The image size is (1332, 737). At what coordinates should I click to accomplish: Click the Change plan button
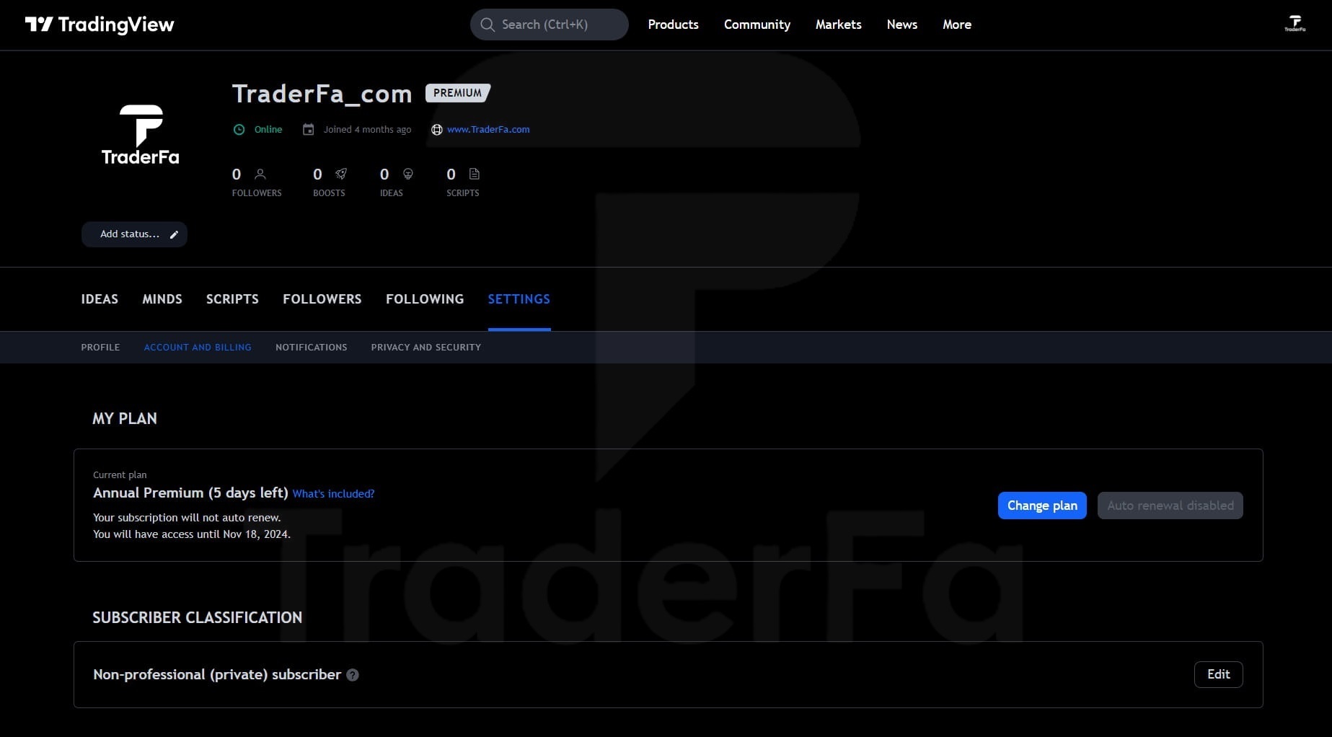1042,506
